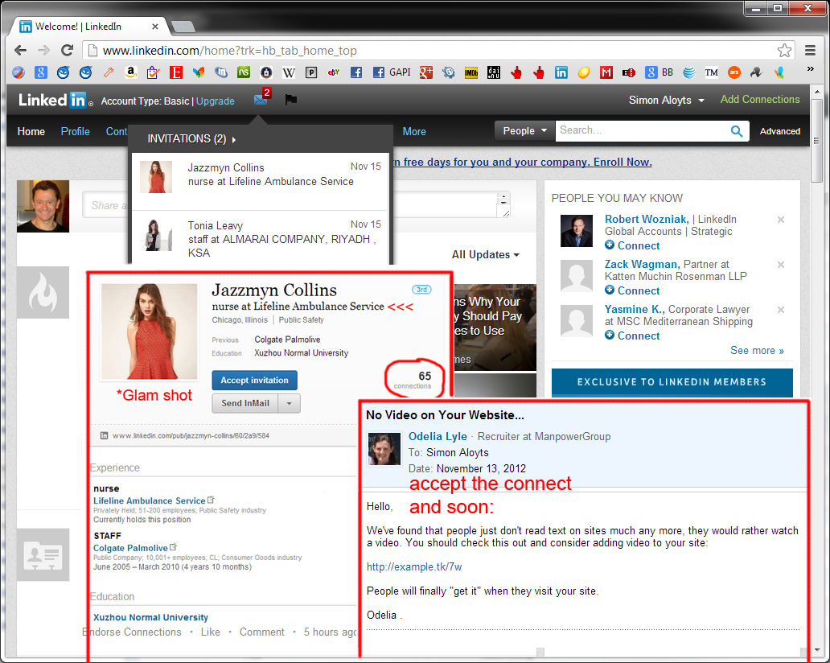
Task: Click Connect under Yasmine K.
Action: pyautogui.click(x=639, y=336)
